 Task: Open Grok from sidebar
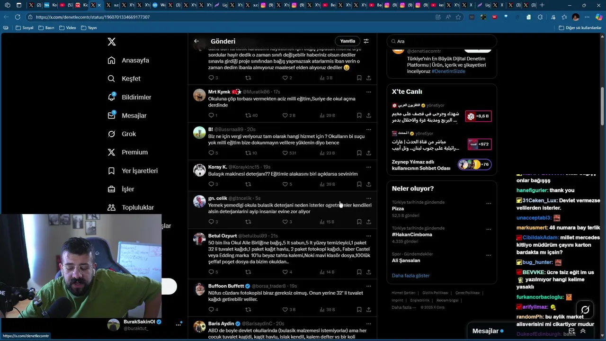[122, 134]
